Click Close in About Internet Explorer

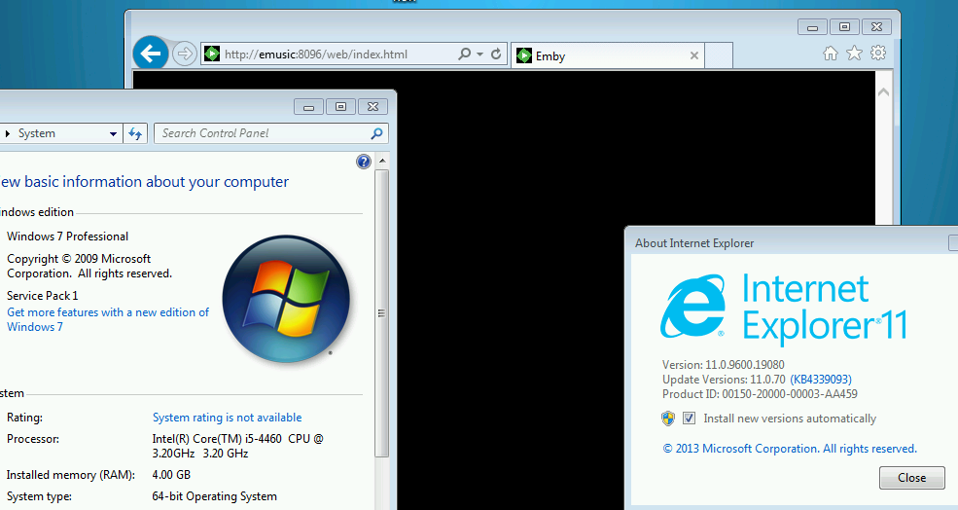click(x=911, y=478)
